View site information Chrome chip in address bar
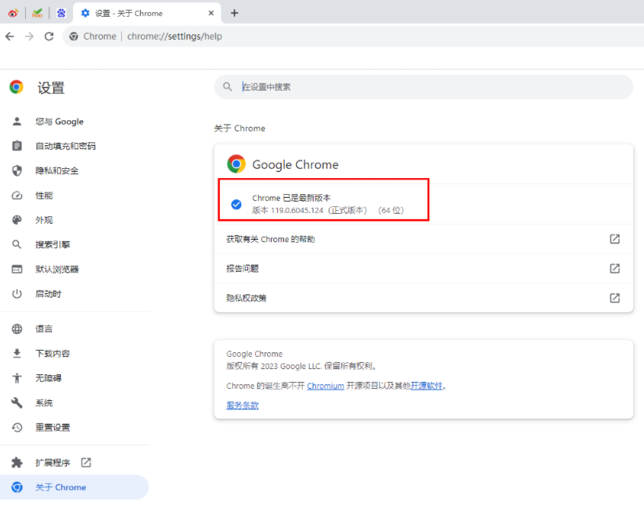Viewport: 644px width, 509px height. 93,37
